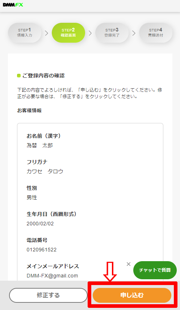Viewport: 180px width, 310px height.
Task: Click the red arrow pointing at 申し込む
Action: click(110, 271)
